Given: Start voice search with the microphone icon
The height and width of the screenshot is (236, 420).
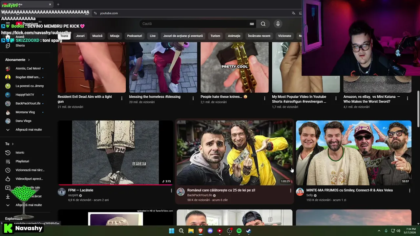Looking at the screenshot, I should click(x=278, y=24).
